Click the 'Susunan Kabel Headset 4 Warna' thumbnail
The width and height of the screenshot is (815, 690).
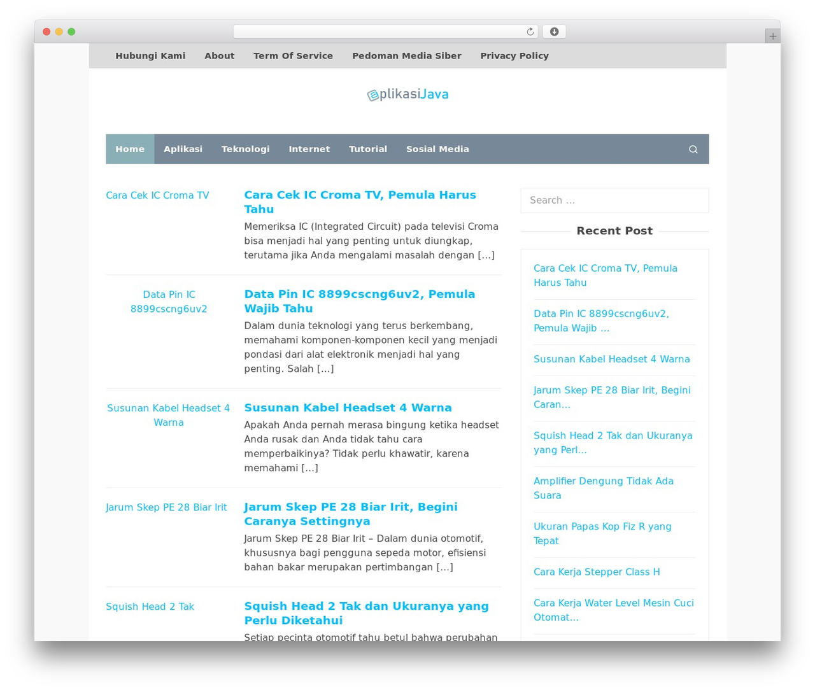click(169, 415)
